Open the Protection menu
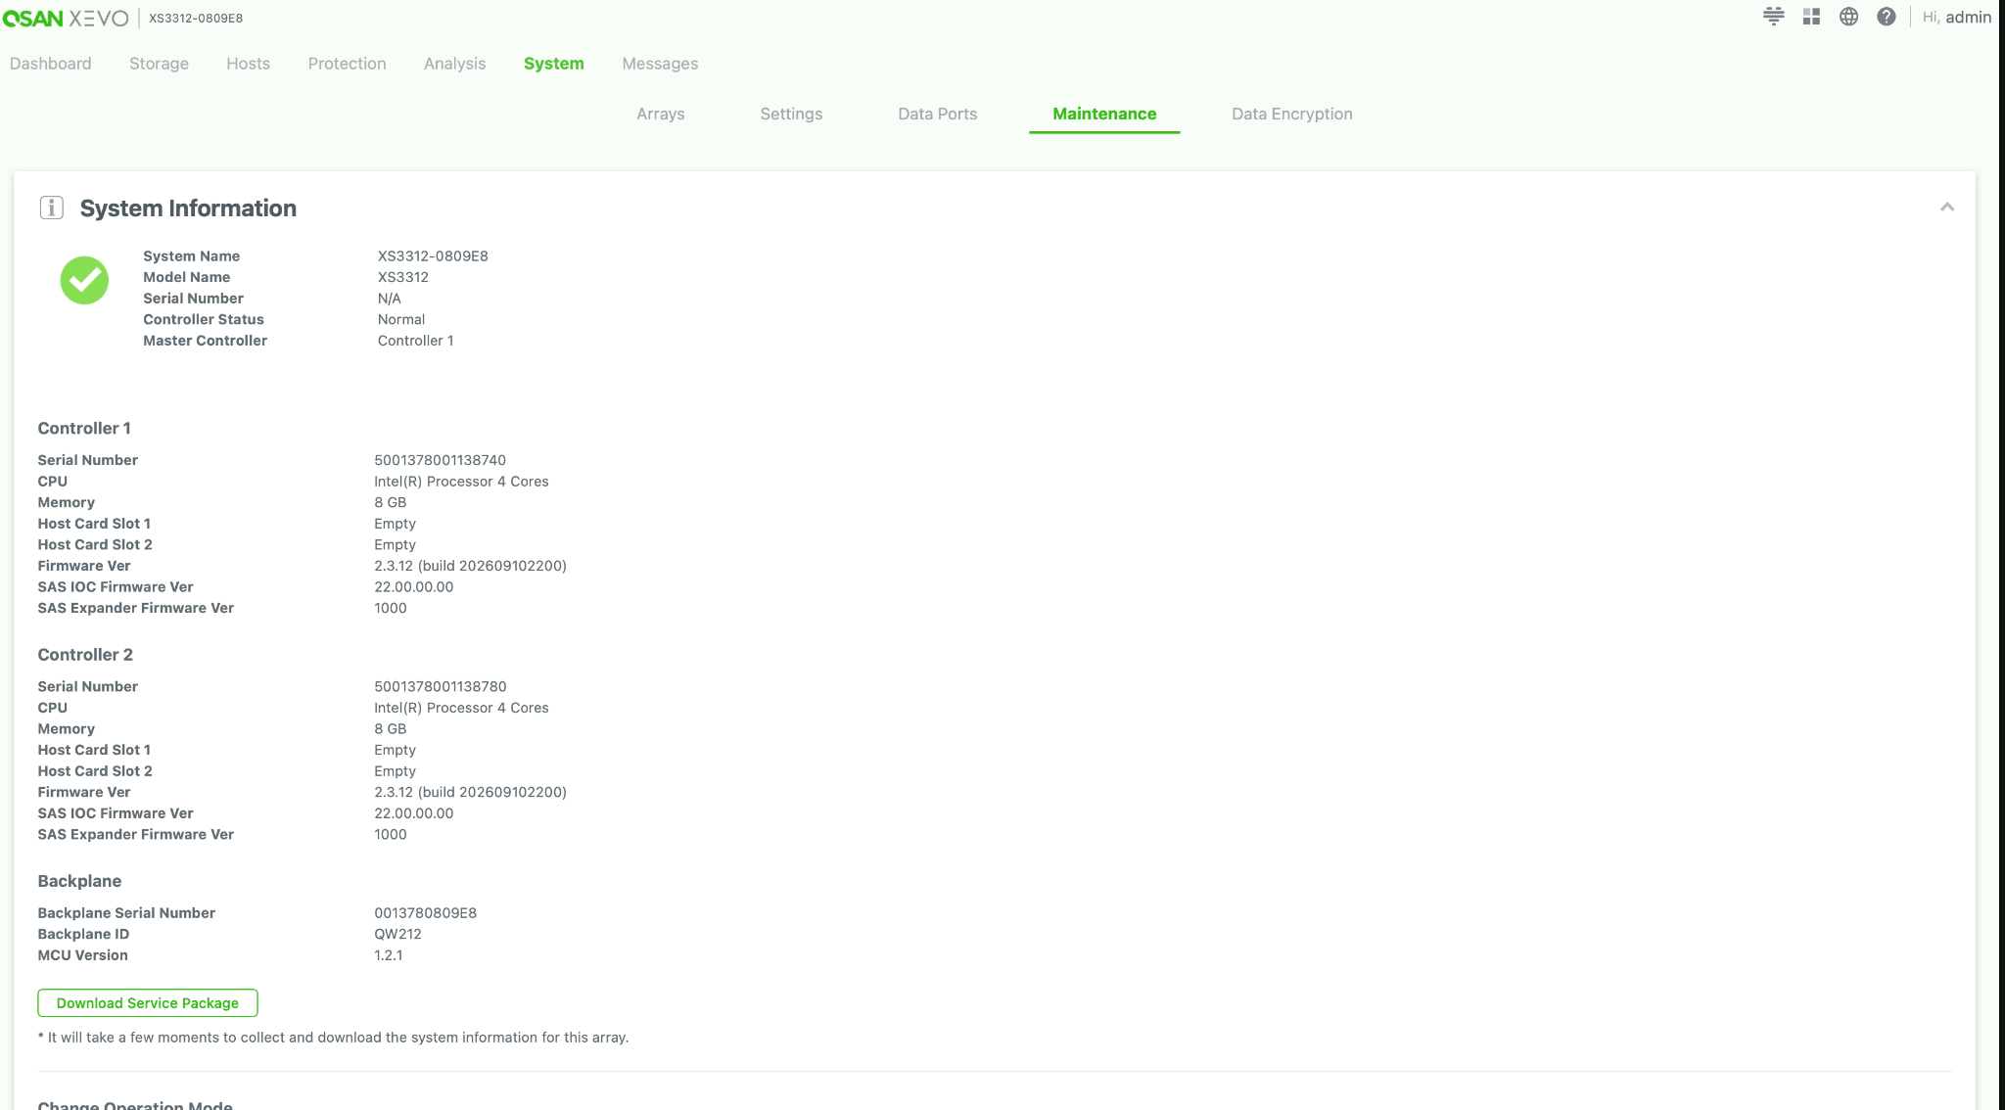Viewport: 2005px width, 1110px height. pos(347,63)
